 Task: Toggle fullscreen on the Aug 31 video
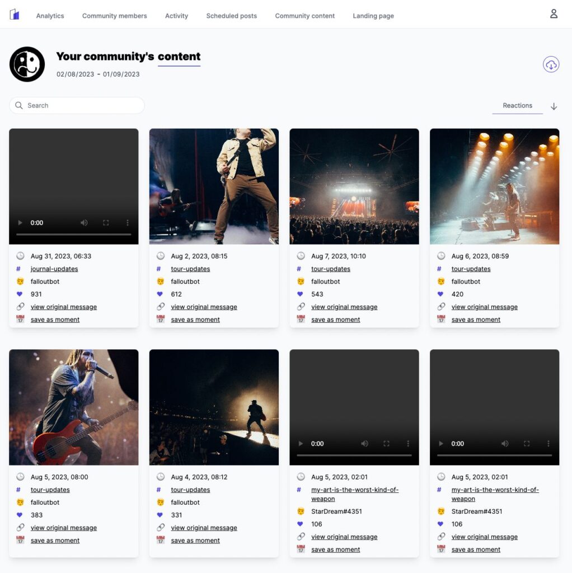(x=106, y=222)
